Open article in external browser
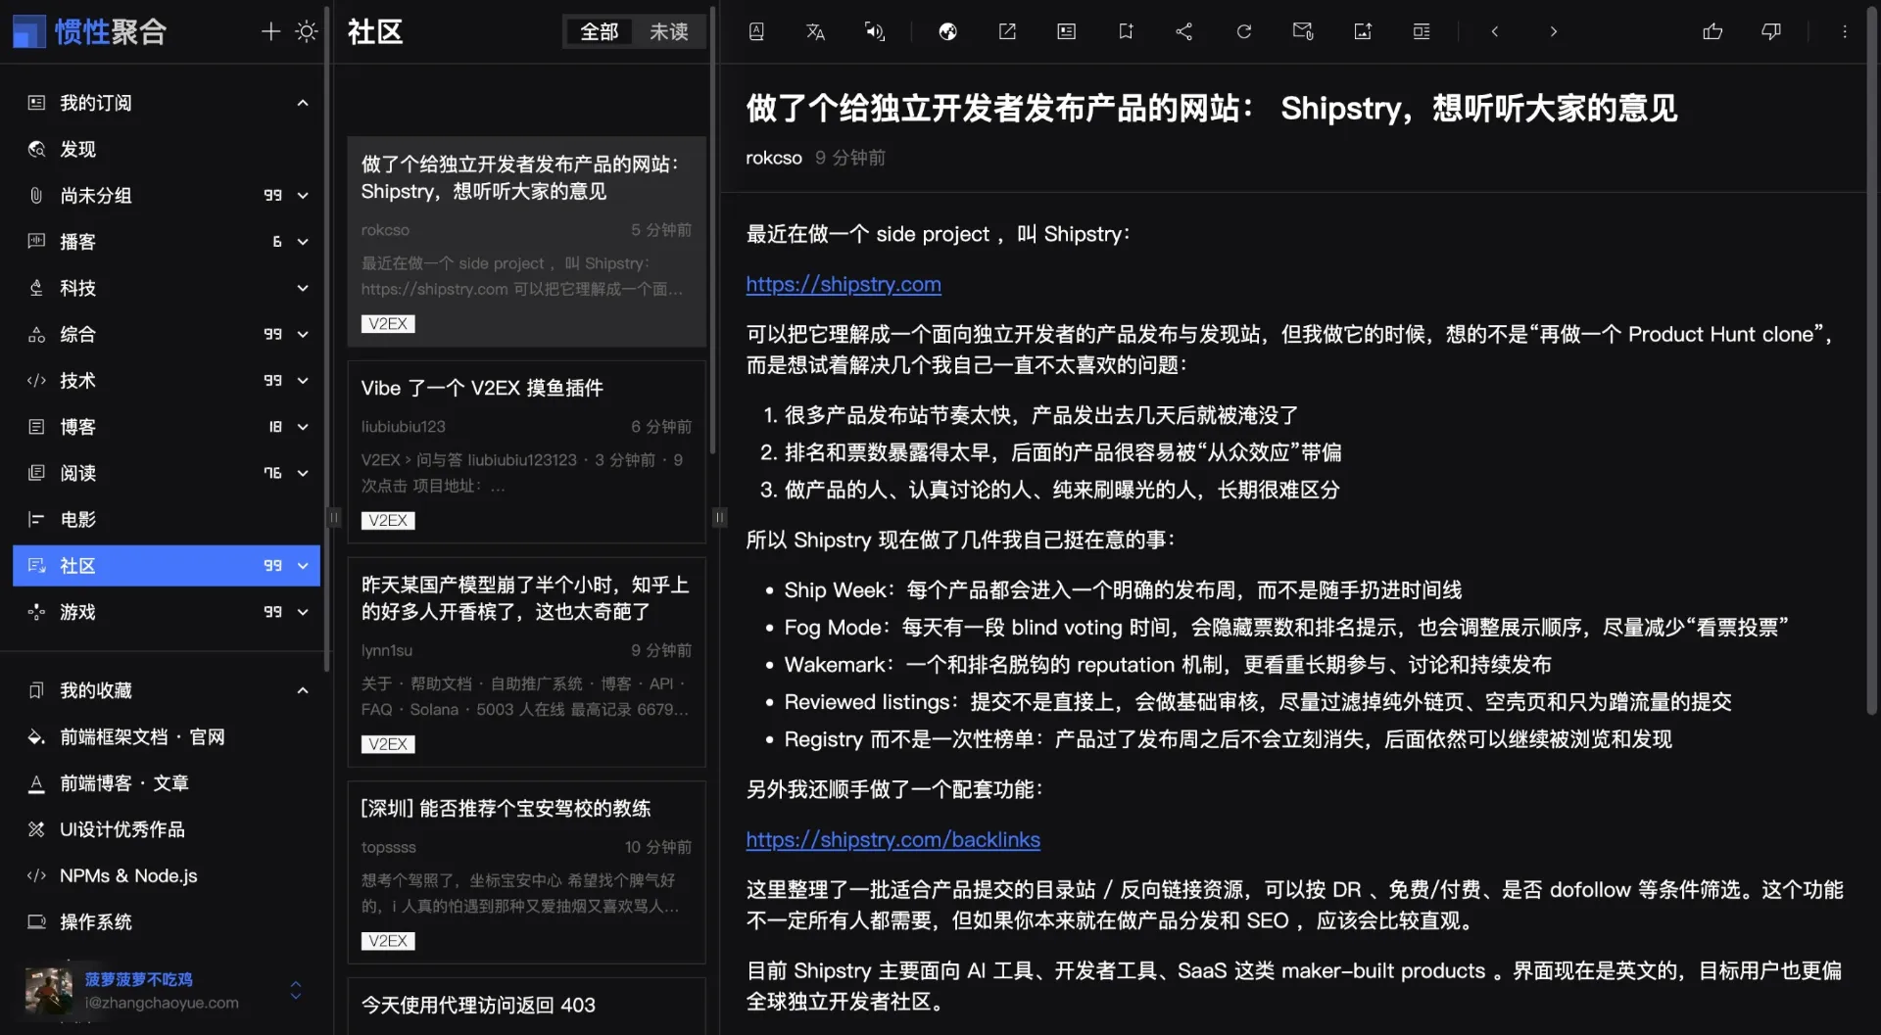Screen dimensions: 1881x1035 (x=1007, y=31)
